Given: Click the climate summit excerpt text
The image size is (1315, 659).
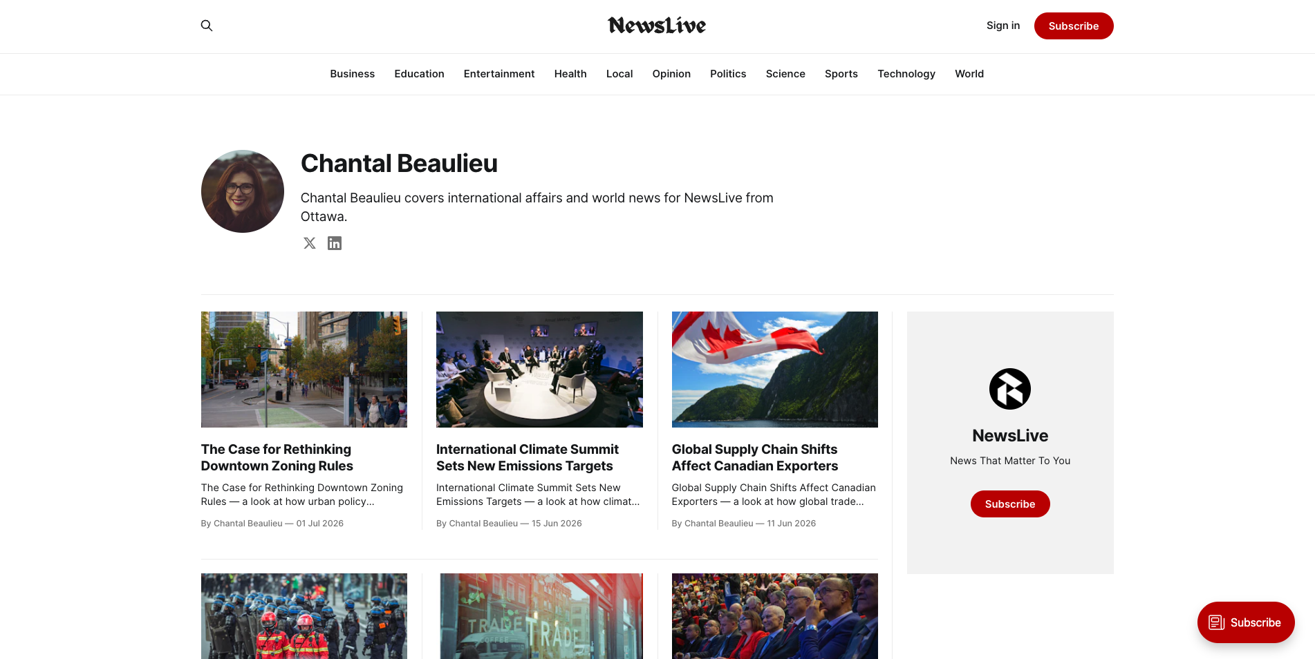Looking at the screenshot, I should pyautogui.click(x=538, y=495).
